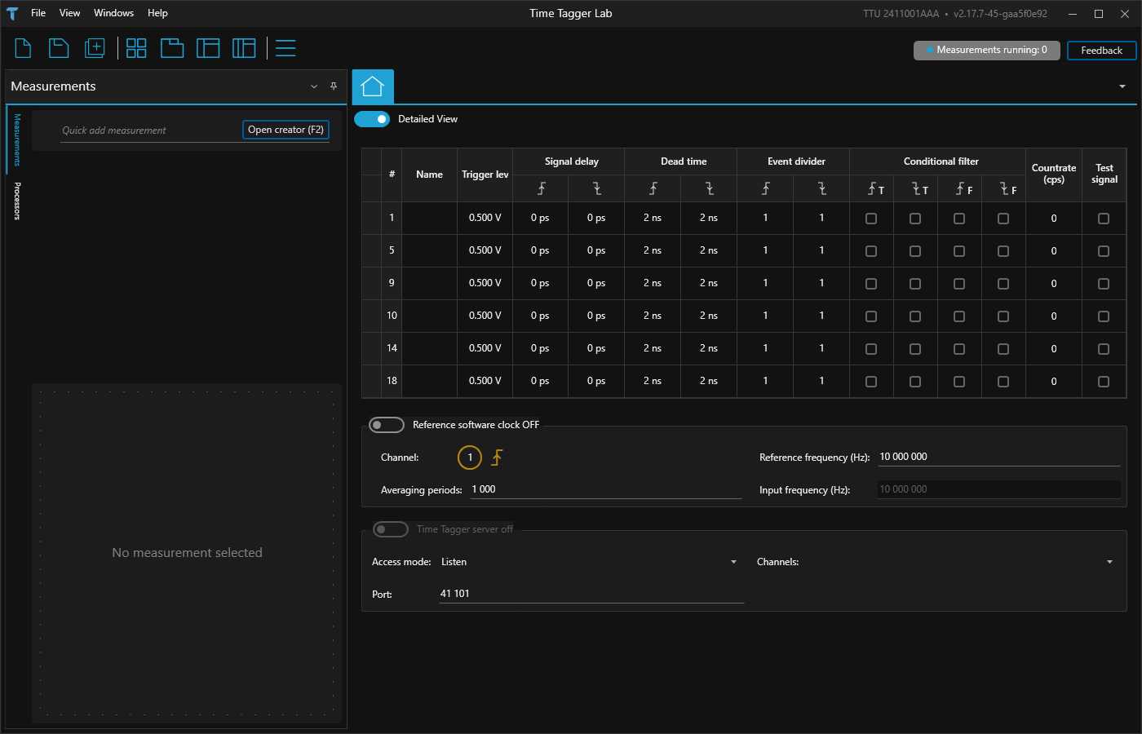Click the Port field showing 41 101
1142x734 pixels.
click(x=591, y=594)
